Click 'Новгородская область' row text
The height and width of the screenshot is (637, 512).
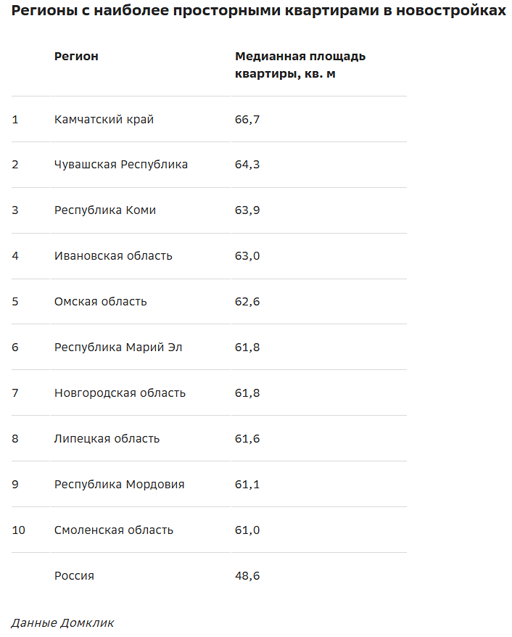pos(120,393)
